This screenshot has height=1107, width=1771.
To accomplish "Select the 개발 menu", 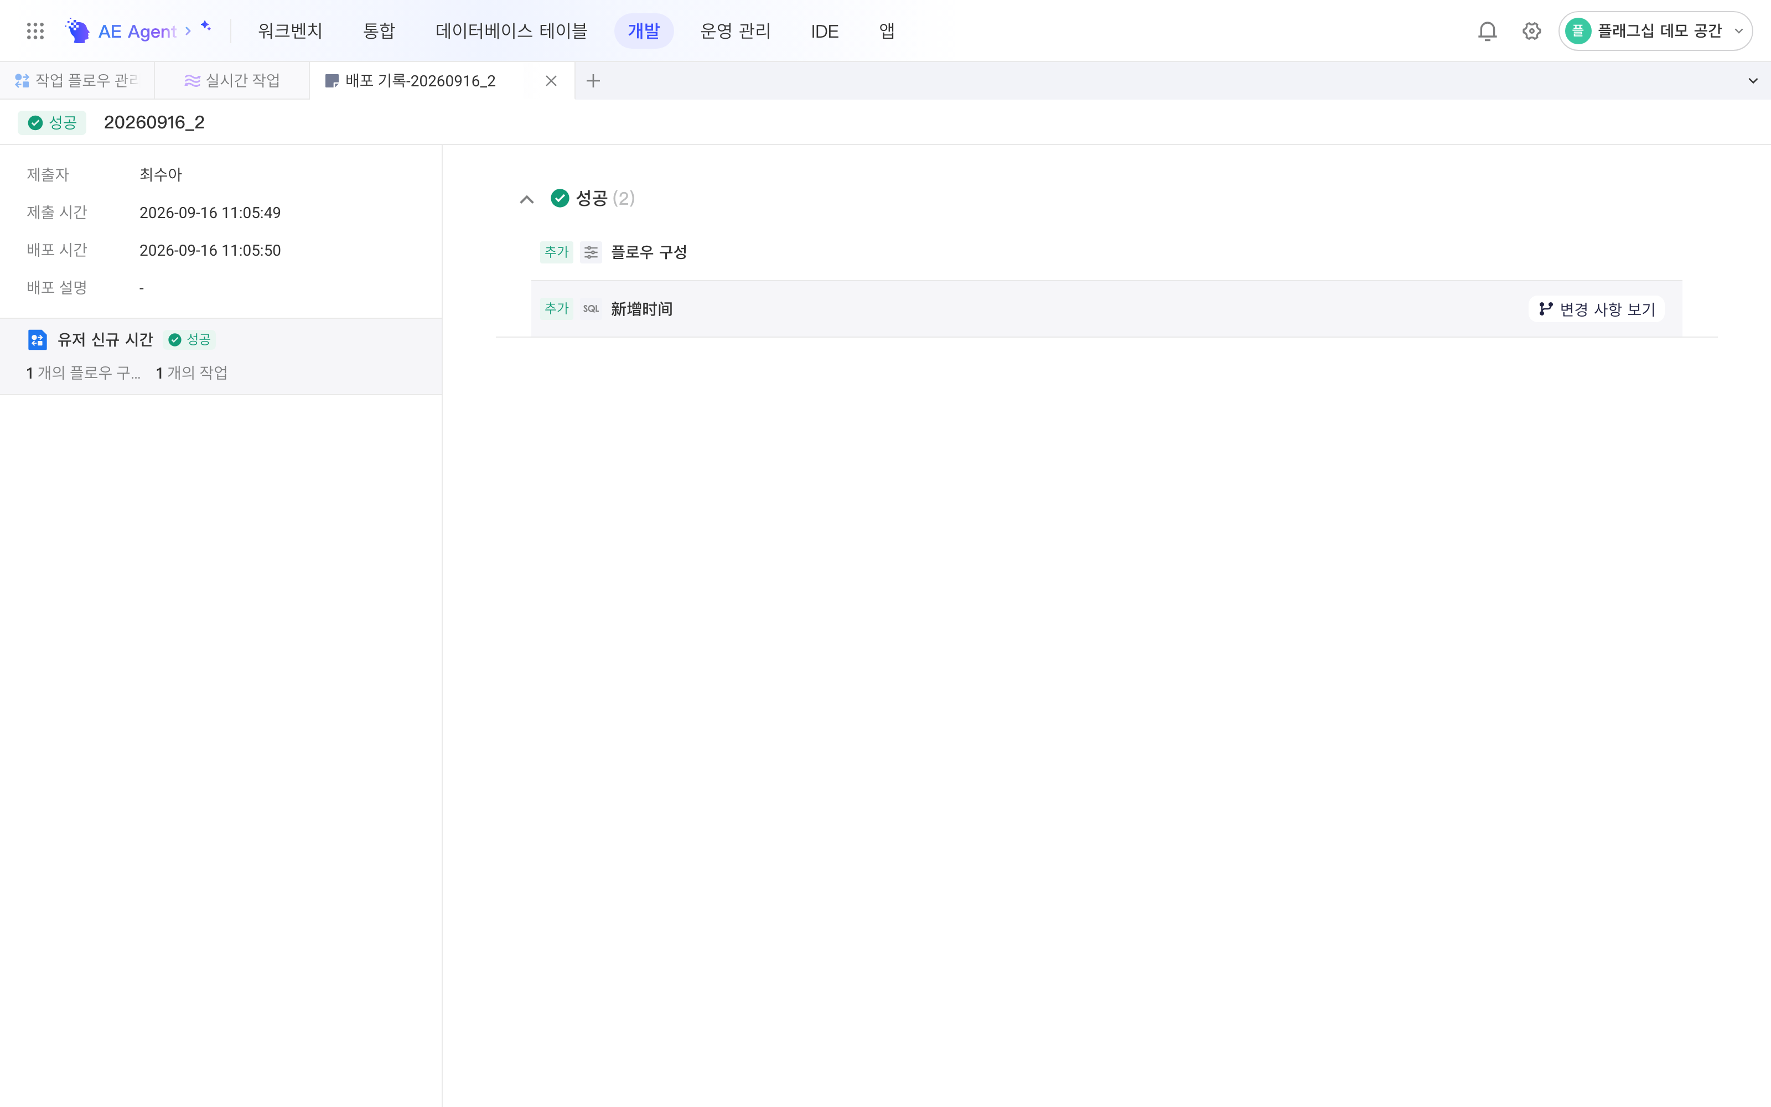I will click(x=643, y=31).
